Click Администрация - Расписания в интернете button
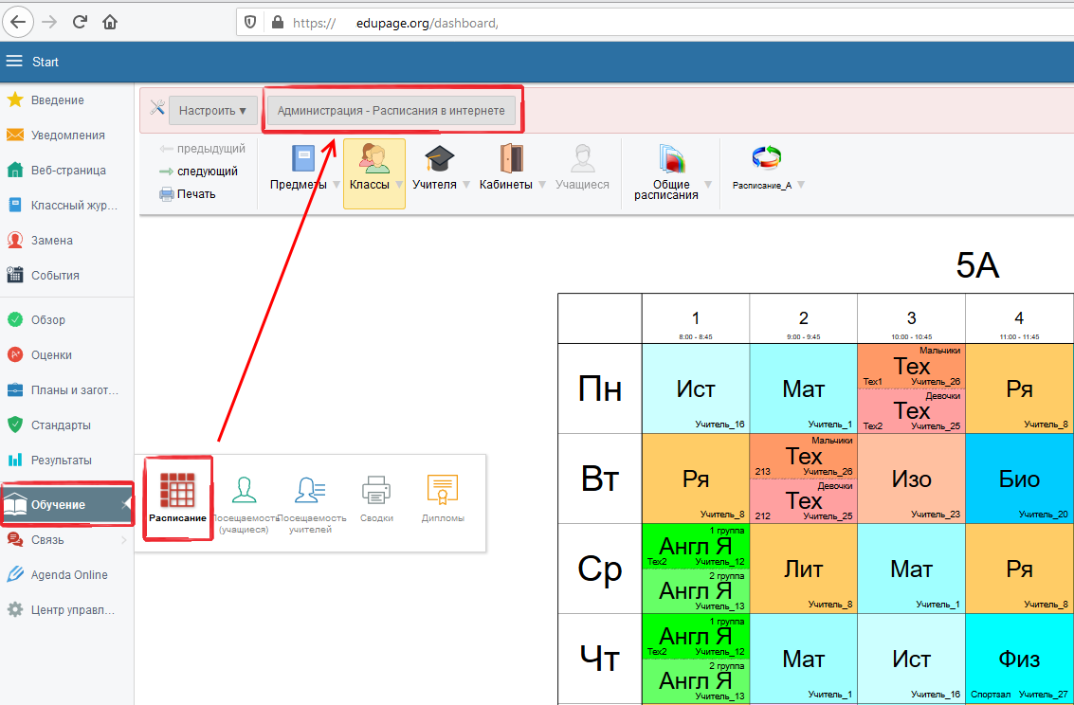Screen dimensions: 1074x705 click(391, 111)
